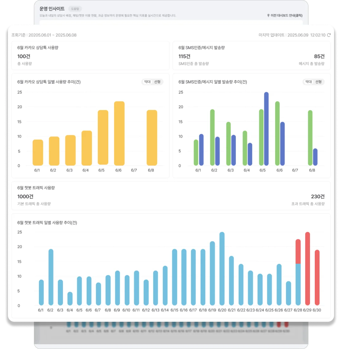
Task: Click the red segment of the 6/28 bar
Action: coord(298,251)
